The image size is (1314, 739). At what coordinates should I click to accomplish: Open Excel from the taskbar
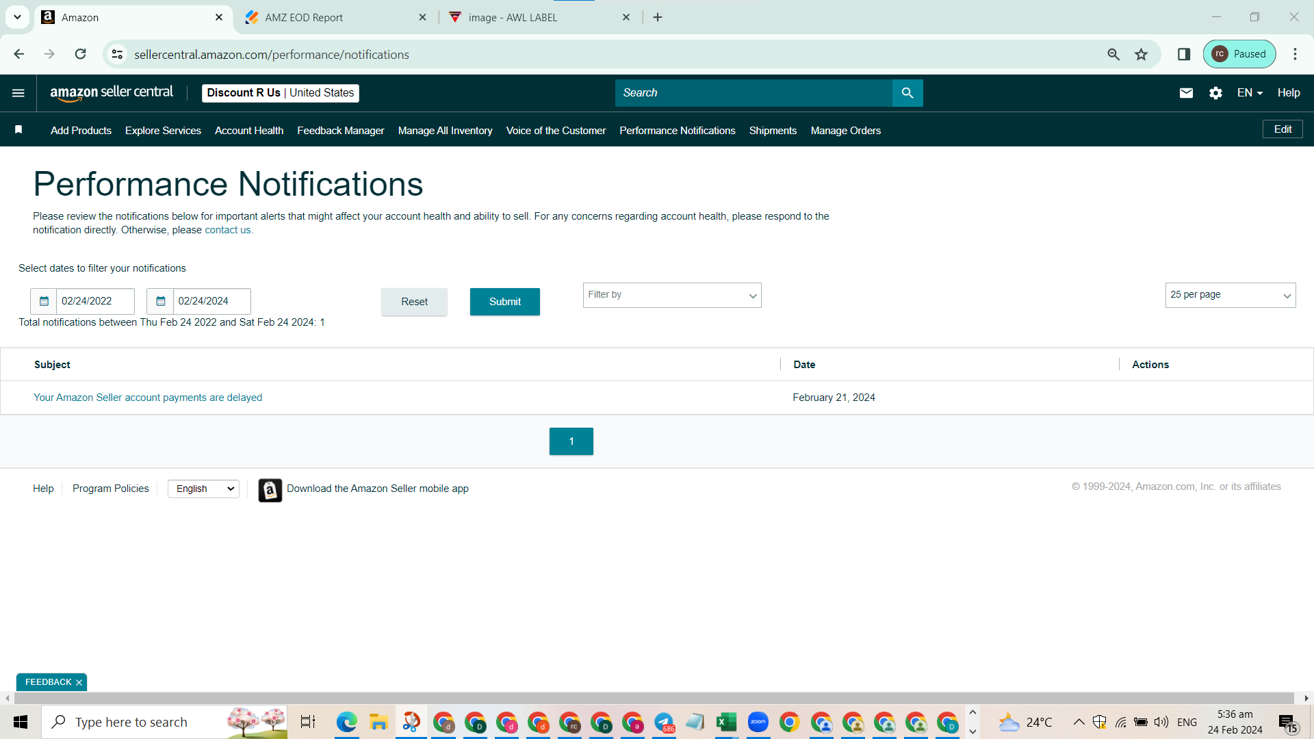point(726,722)
